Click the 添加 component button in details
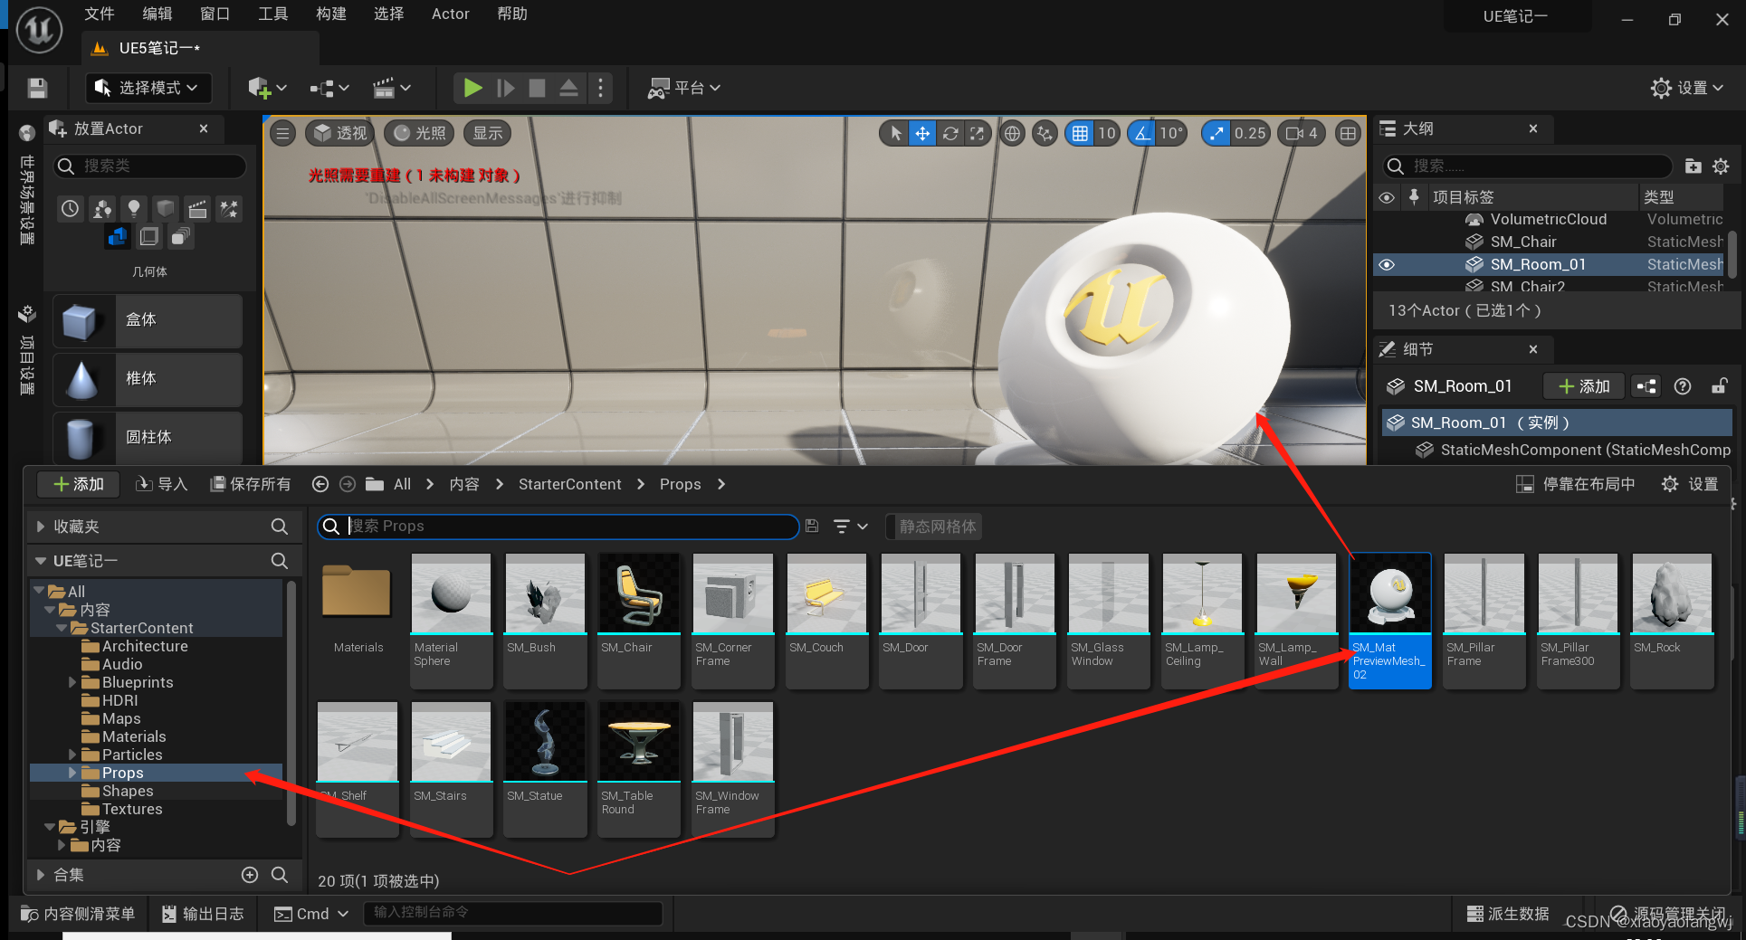 1584,387
